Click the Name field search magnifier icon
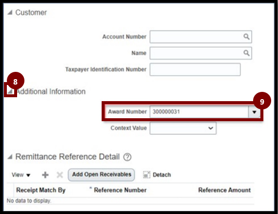This screenshot has height=214, width=278. (246, 53)
